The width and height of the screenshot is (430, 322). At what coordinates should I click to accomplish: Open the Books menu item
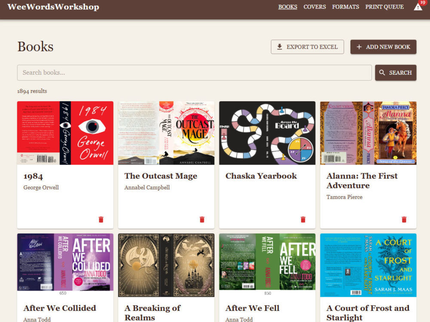tap(288, 7)
